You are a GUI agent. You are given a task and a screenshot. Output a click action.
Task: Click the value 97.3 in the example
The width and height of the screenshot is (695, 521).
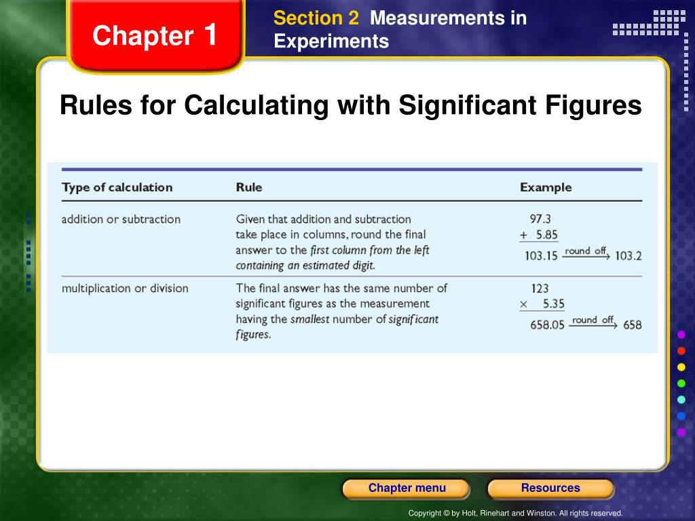pyautogui.click(x=540, y=219)
